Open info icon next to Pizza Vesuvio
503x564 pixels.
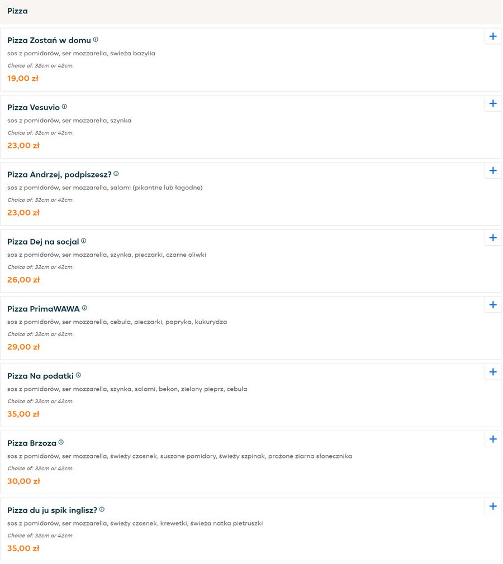(x=64, y=107)
